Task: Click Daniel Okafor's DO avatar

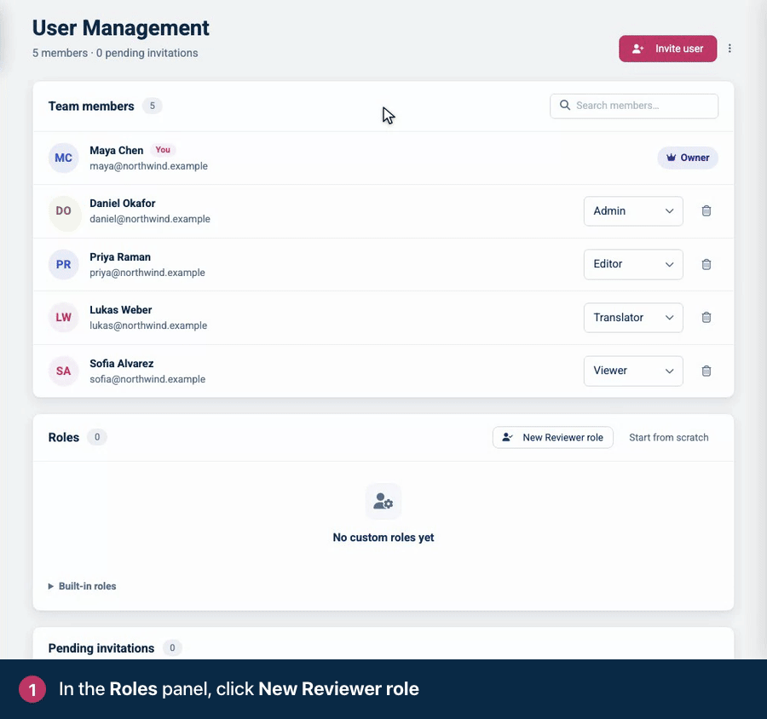Action: pyautogui.click(x=64, y=210)
